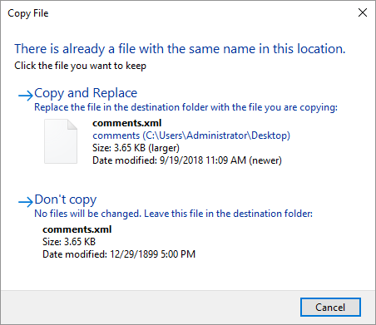Choose the Copy and Replace heading
Viewport: 376px width, 325px height.
86,93
